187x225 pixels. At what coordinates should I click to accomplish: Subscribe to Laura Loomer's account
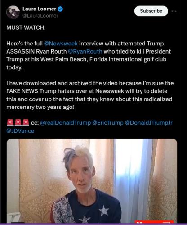[151, 11]
